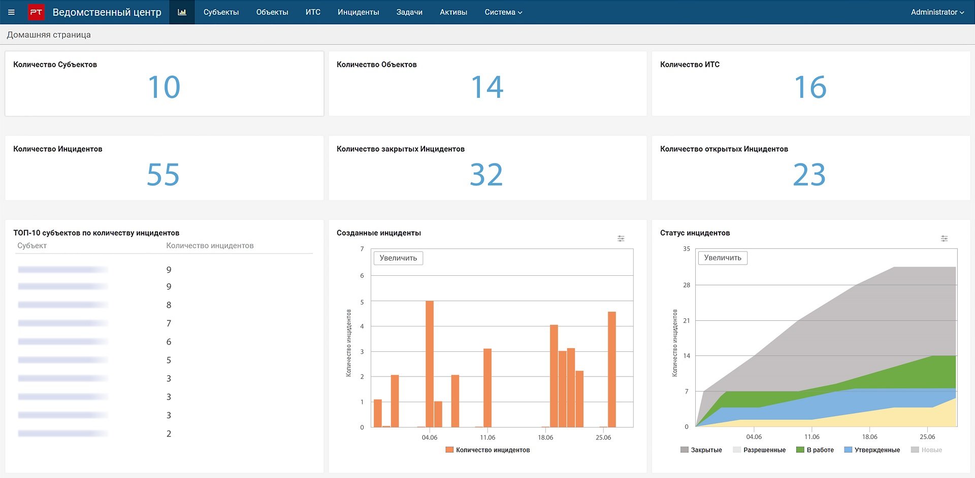Viewport: 975px width, 478px height.
Task: Click Увеличить on Статус инцидентов chart
Action: click(722, 258)
